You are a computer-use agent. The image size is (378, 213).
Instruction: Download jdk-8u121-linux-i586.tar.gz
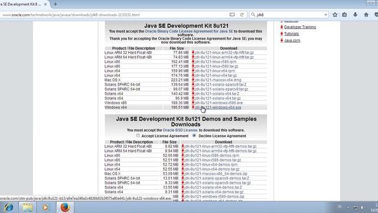click(217, 66)
